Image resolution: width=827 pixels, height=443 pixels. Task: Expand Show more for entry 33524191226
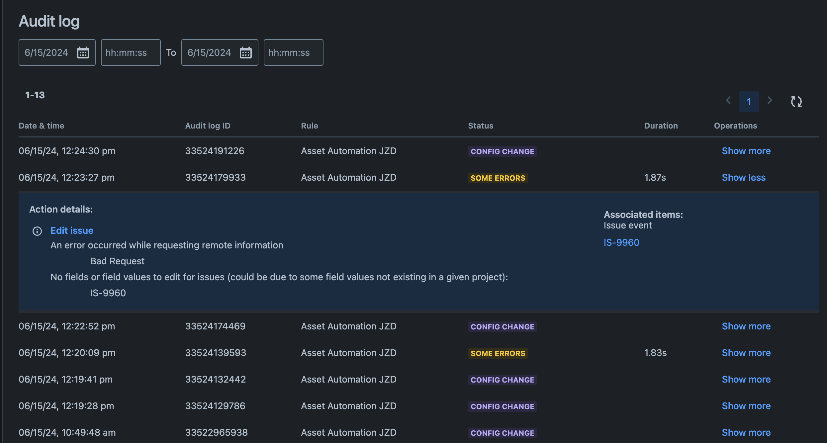pyautogui.click(x=746, y=151)
